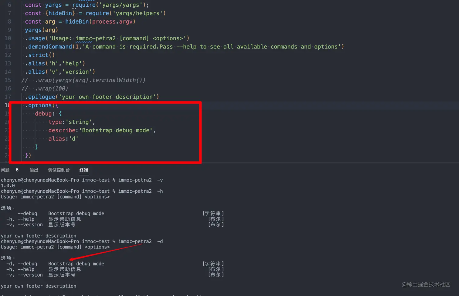Image resolution: width=459 pixels, height=296 pixels.
Task: Click the .usage( method call
Action: 37,38
